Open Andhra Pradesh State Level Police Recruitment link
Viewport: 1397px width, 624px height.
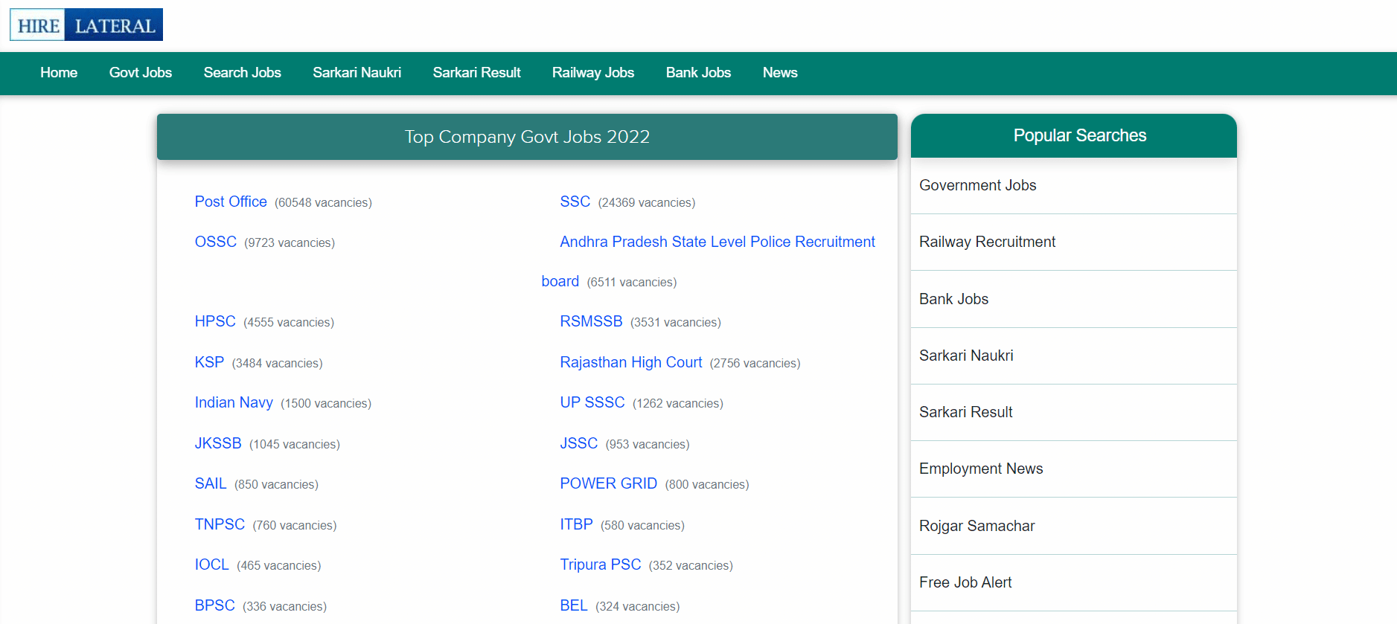coord(717,242)
